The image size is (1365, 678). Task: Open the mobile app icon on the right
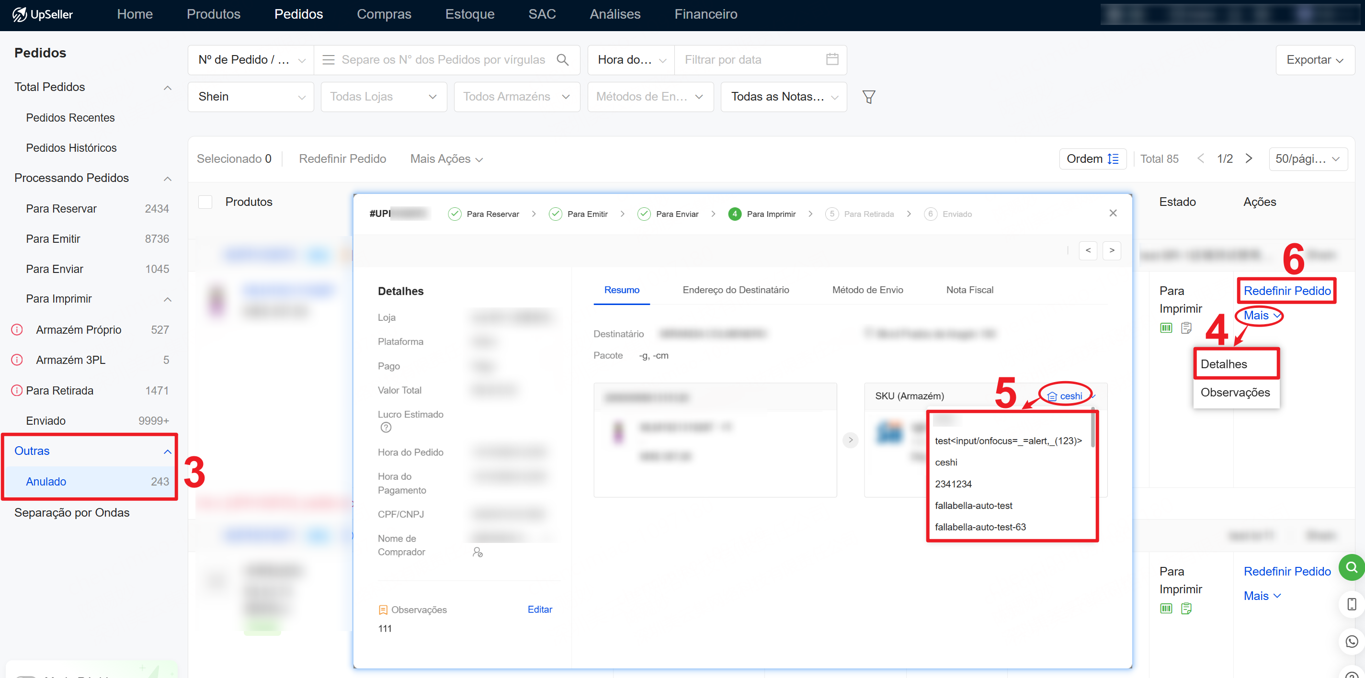(x=1352, y=604)
